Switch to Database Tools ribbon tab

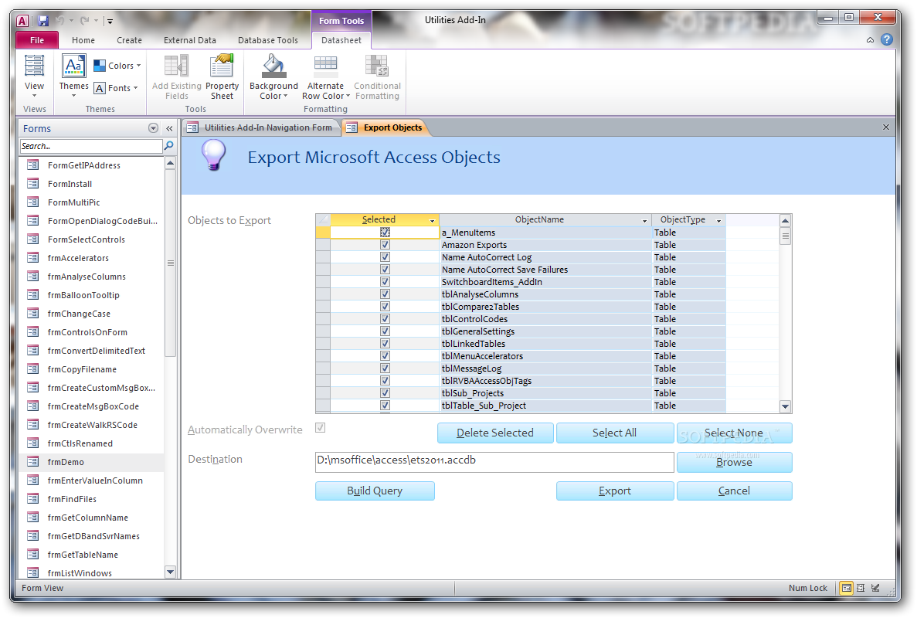pyautogui.click(x=268, y=39)
